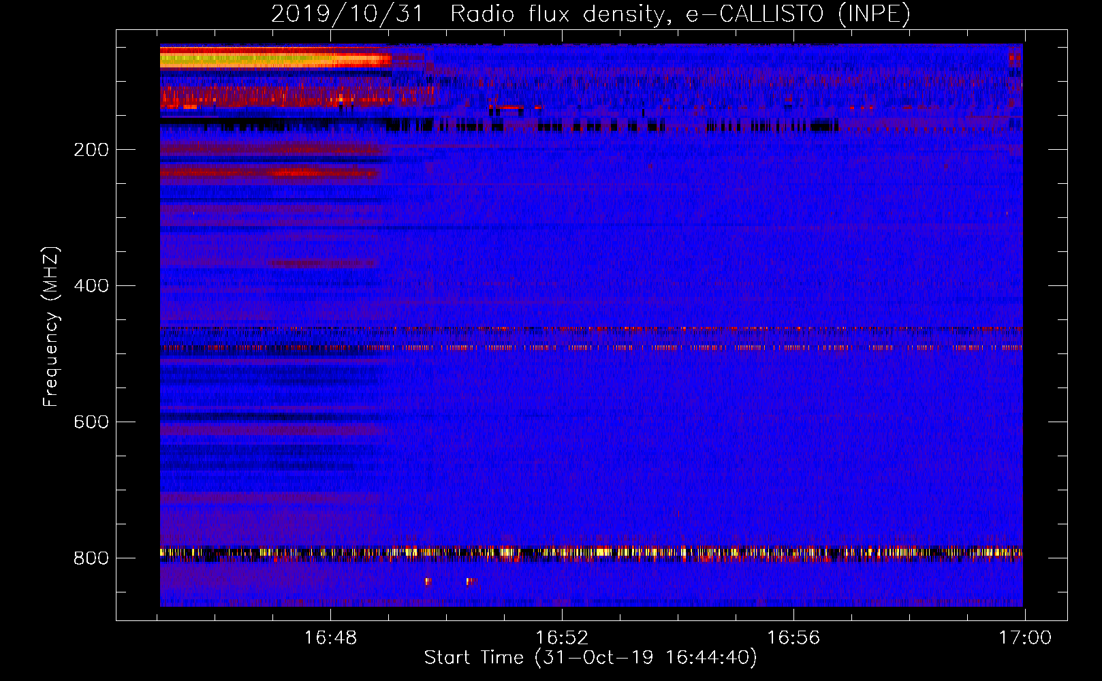
Task: Click the '16:52' time tick label
Action: 562,638
